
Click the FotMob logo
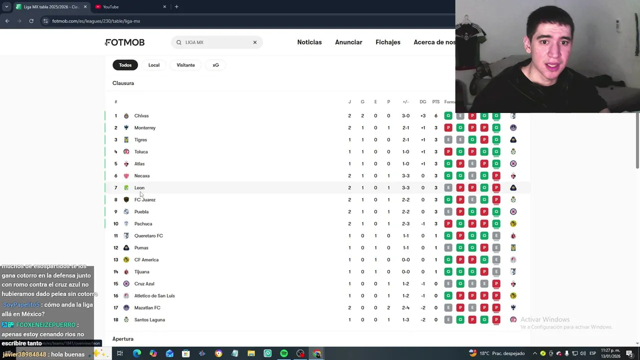click(124, 42)
